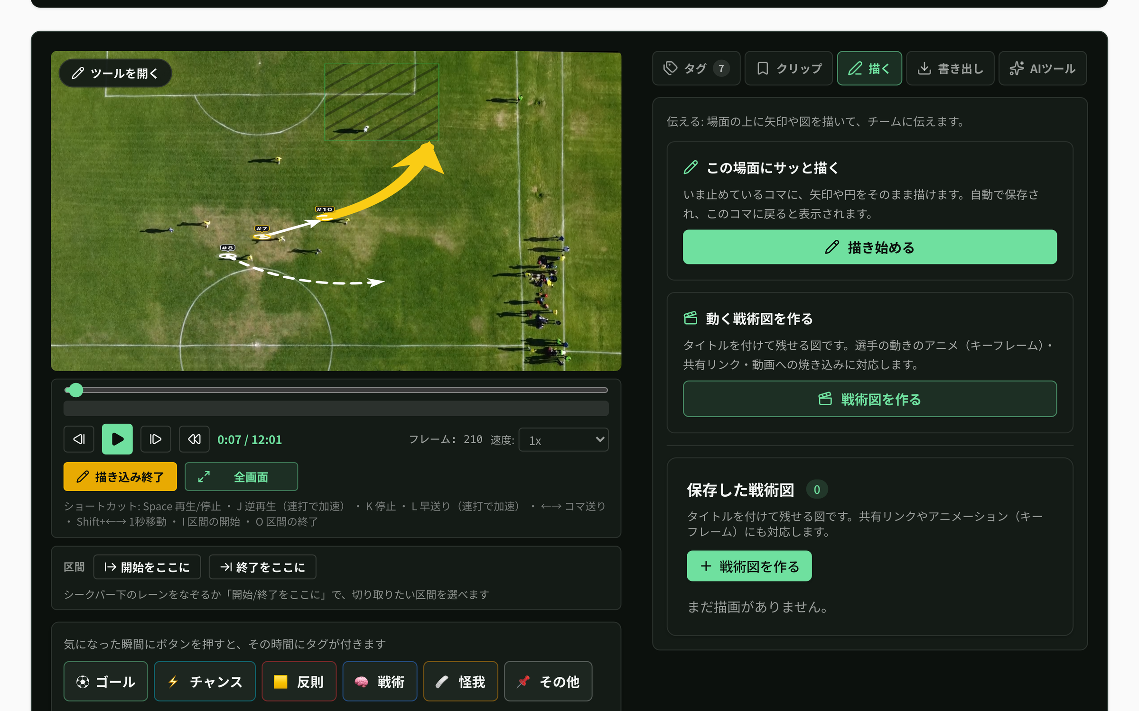Open the 速度 1x speed dropdown

pos(564,440)
